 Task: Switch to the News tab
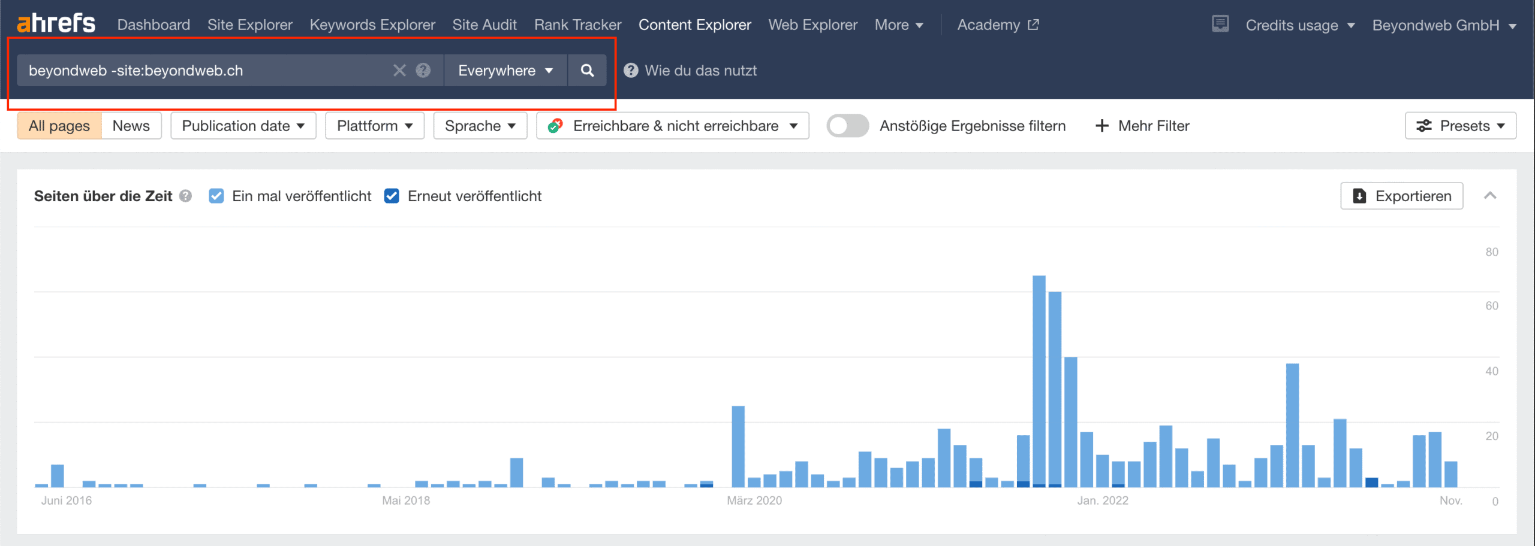coord(131,126)
